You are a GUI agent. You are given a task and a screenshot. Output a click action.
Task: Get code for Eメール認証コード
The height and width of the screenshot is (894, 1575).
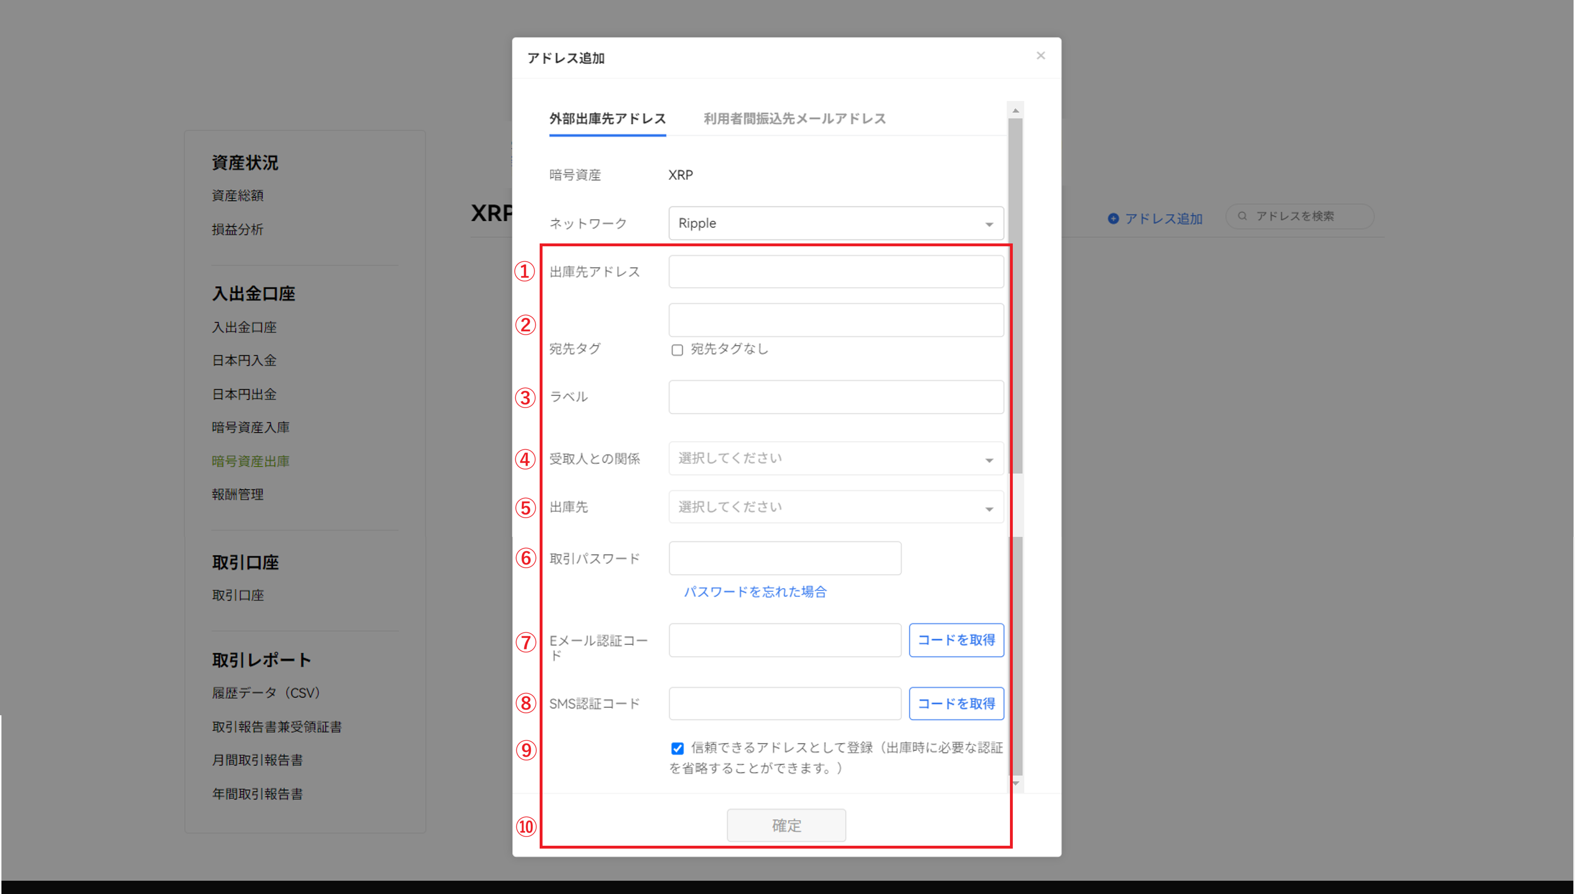pos(956,641)
